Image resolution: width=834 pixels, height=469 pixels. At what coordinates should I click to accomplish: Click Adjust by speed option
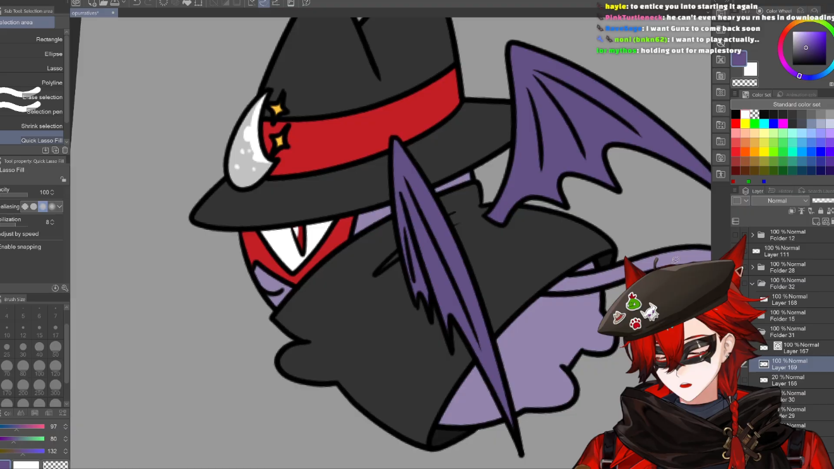(x=19, y=234)
